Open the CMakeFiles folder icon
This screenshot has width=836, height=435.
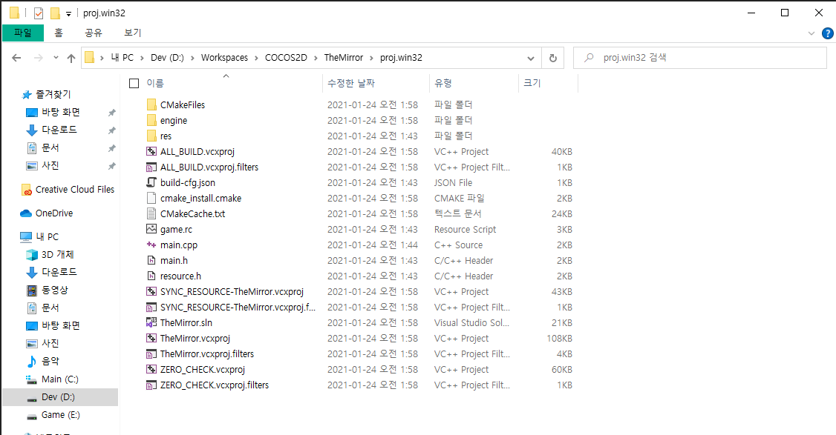click(x=151, y=105)
